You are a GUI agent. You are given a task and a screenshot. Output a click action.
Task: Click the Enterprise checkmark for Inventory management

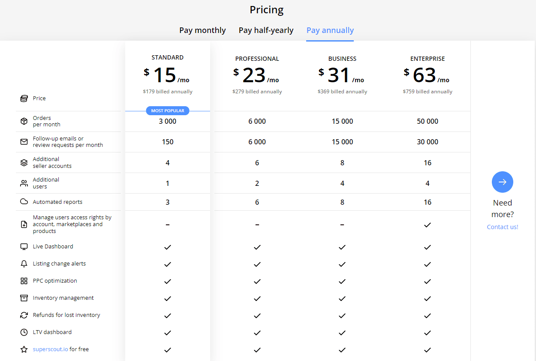tap(428, 298)
